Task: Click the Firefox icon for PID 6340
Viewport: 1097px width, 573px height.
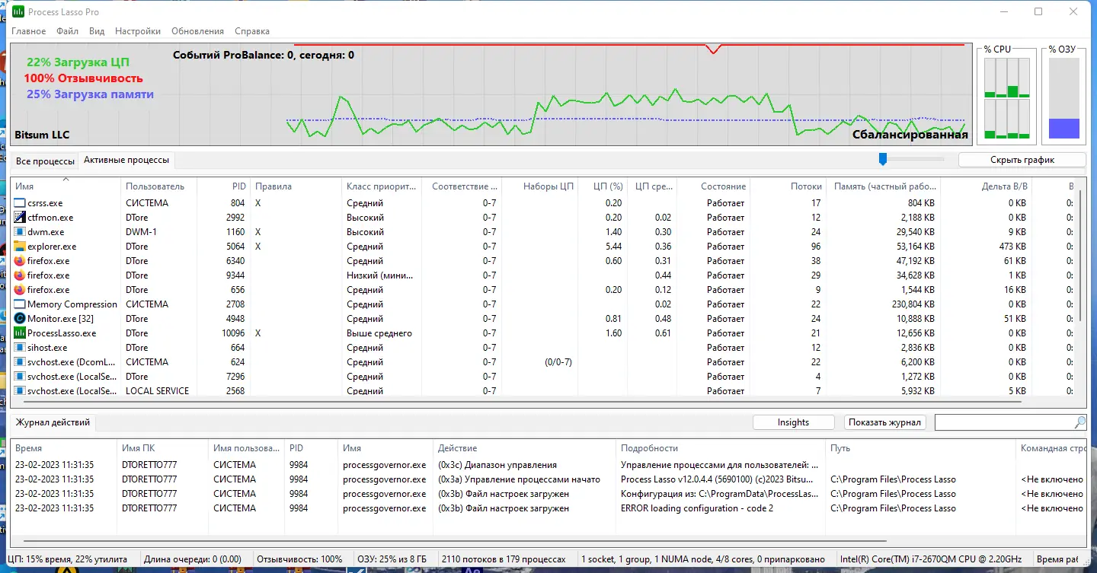Action: pyautogui.click(x=20, y=261)
